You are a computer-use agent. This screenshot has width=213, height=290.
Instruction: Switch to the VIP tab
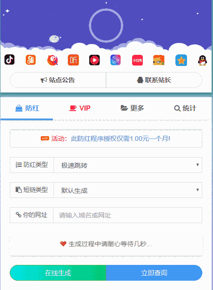(80, 108)
